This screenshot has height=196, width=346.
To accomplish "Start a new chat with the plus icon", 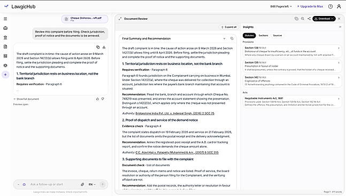I will pos(5,75).
